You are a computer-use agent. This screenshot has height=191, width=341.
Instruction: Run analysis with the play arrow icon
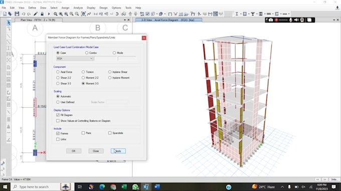pyautogui.click(x=49, y=14)
